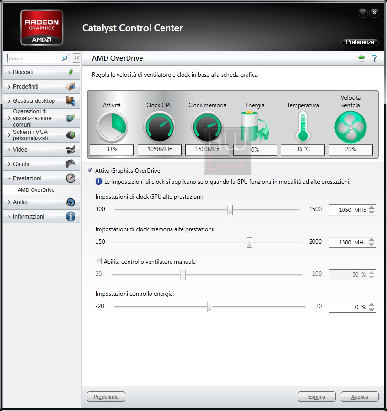Click the Predefinite button
This screenshot has width=387, height=411.
[106, 397]
